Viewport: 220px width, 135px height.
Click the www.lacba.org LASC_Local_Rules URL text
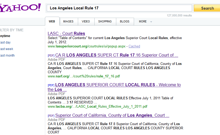pyautogui.click(x=97, y=106)
